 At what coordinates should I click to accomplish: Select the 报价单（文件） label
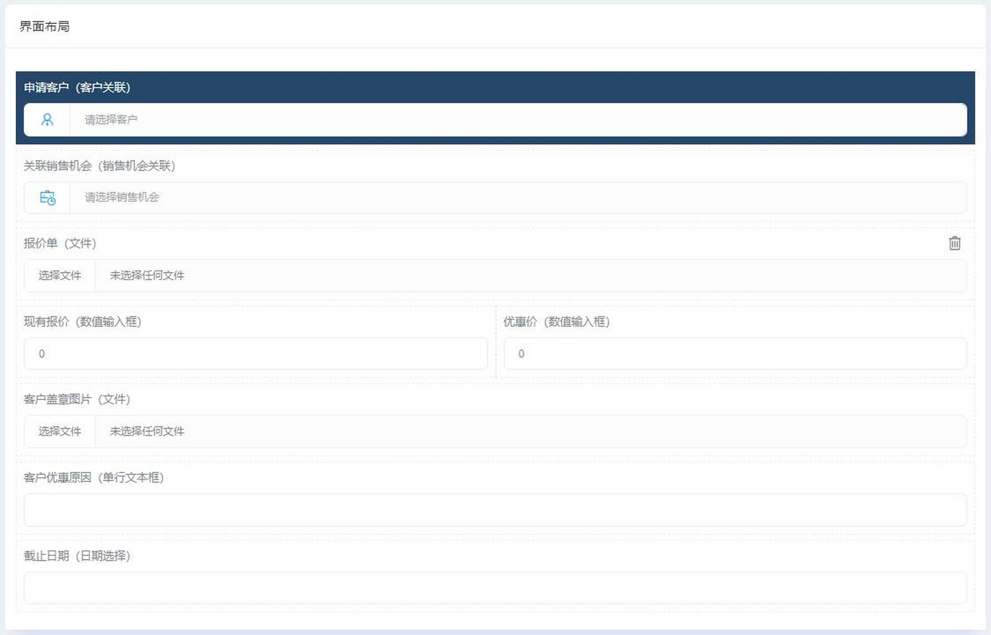point(60,243)
